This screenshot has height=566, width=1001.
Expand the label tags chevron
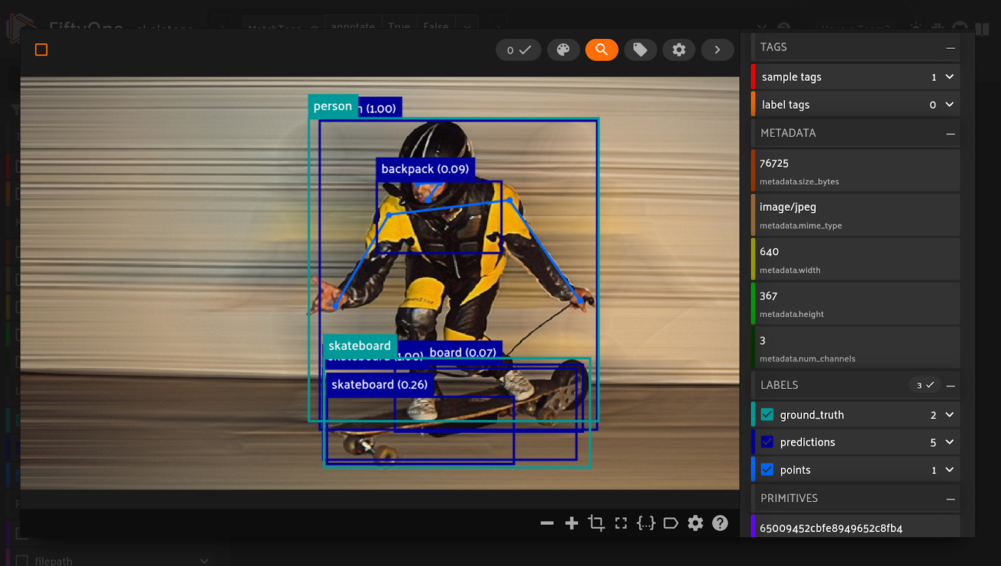pyautogui.click(x=949, y=104)
